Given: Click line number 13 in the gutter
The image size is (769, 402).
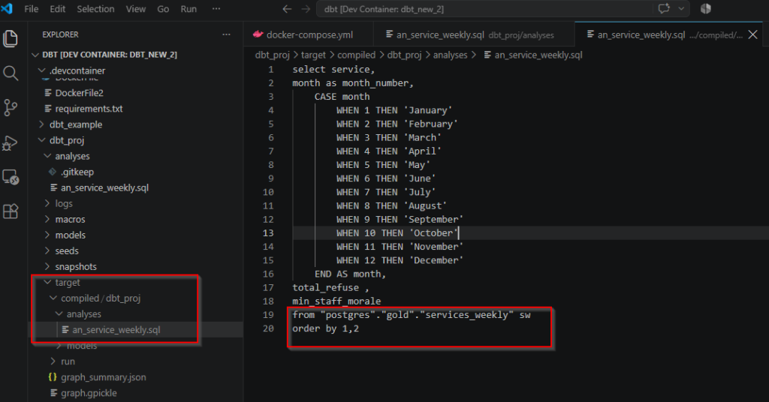Looking at the screenshot, I should 268,233.
